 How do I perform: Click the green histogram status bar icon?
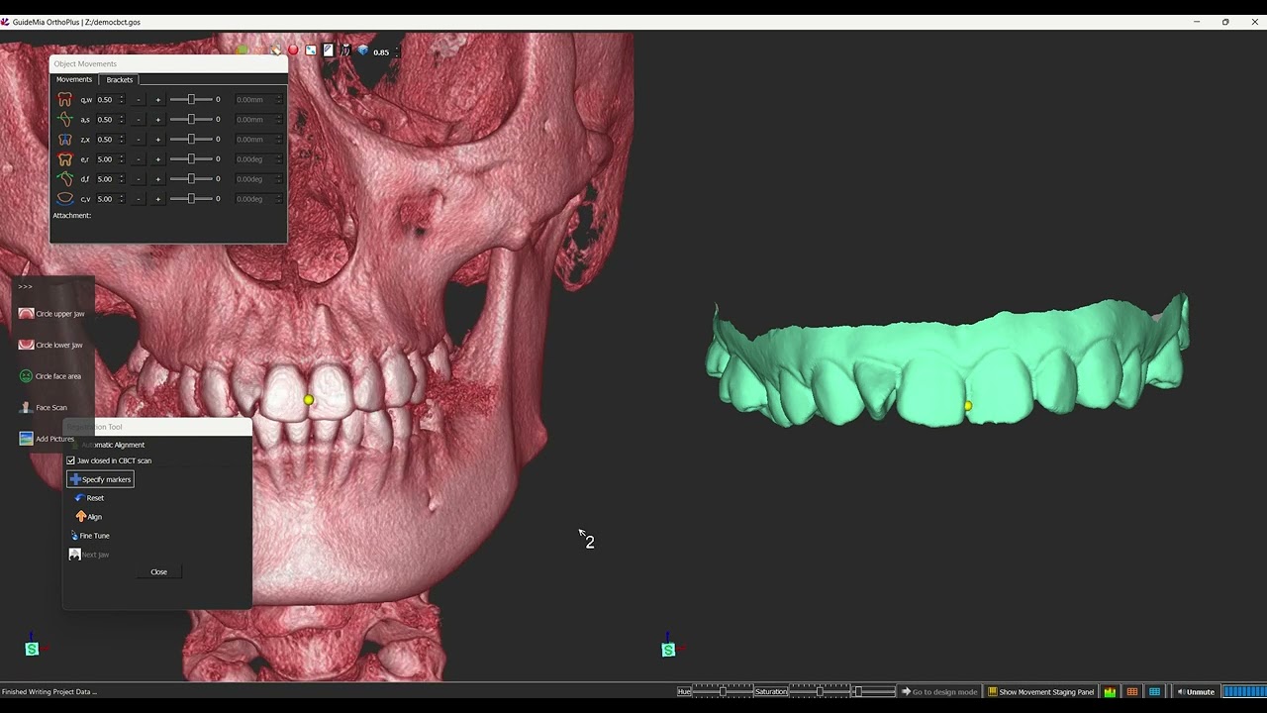tap(1111, 692)
